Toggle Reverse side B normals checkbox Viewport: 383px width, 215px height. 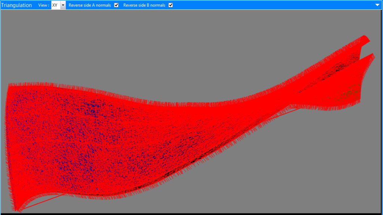[171, 5]
